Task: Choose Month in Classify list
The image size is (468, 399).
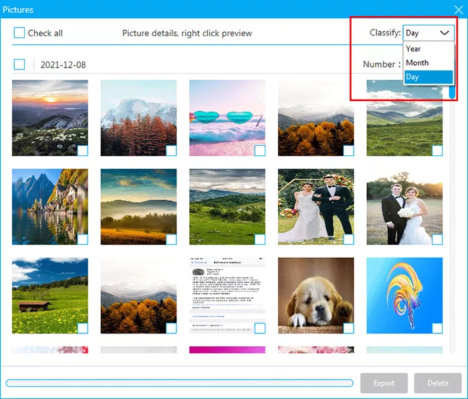Action: click(429, 63)
